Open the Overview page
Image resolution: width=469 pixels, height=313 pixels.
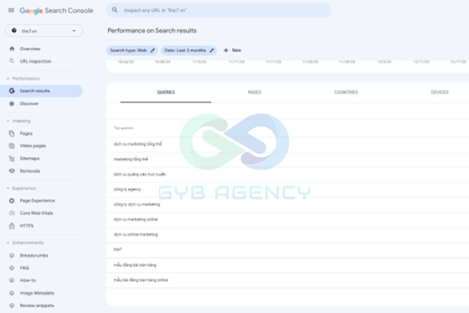pos(30,49)
